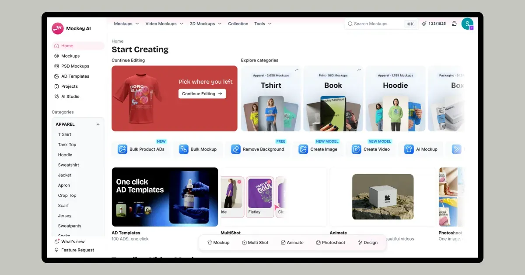
Task: Click the 133/1825 credits counter
Action: 437,24
